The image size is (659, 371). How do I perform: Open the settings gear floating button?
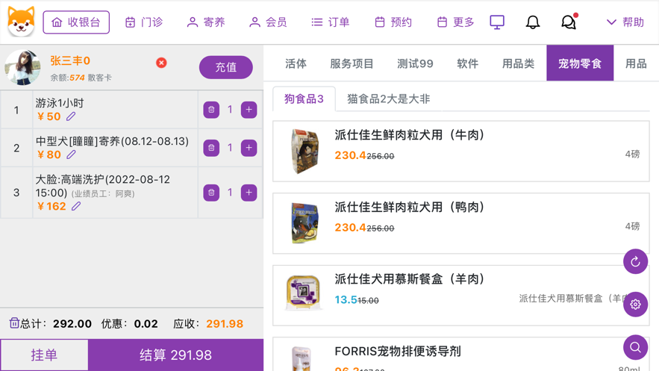click(635, 305)
